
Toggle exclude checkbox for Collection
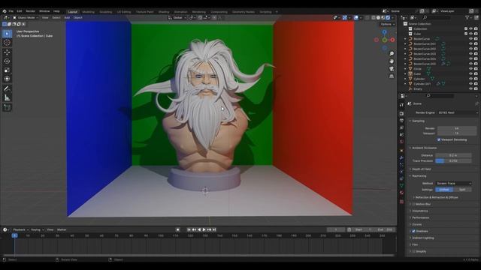click(x=466, y=28)
